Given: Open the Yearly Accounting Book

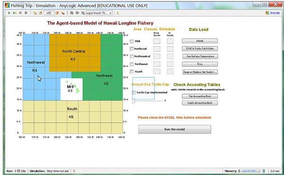Looking at the screenshot, I should (x=200, y=103).
